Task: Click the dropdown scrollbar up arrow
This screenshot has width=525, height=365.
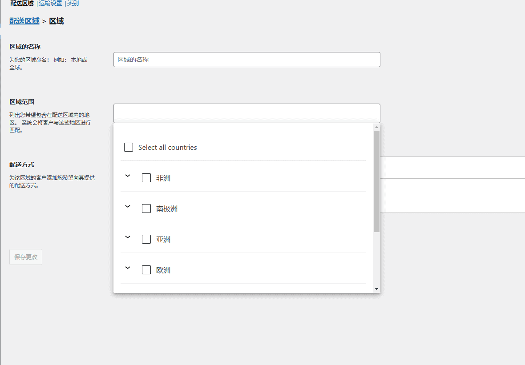Action: coord(377,127)
